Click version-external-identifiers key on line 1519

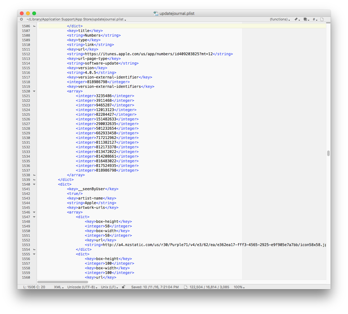pyautogui.click(x=109, y=87)
